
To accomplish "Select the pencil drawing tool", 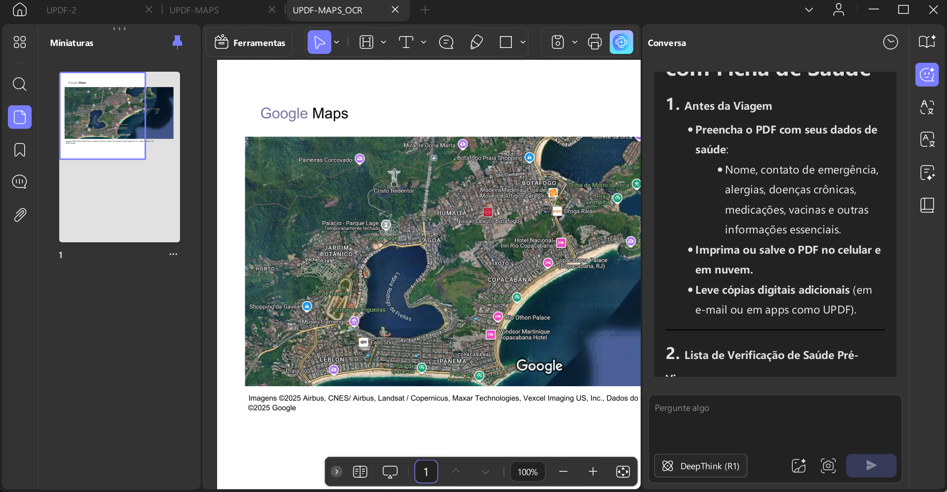I will click(x=476, y=43).
